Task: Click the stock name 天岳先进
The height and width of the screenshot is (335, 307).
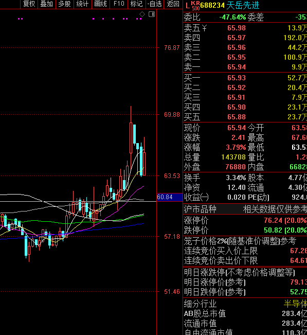Action: (x=243, y=5)
